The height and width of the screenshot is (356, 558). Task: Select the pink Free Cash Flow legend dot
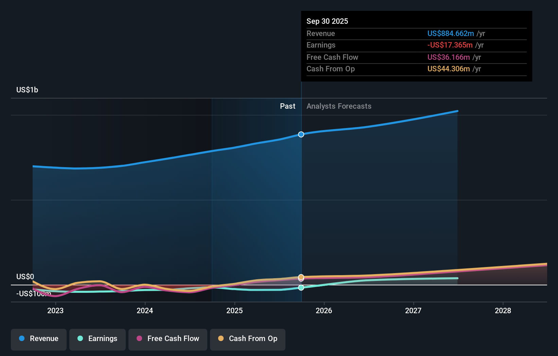pyautogui.click(x=139, y=339)
